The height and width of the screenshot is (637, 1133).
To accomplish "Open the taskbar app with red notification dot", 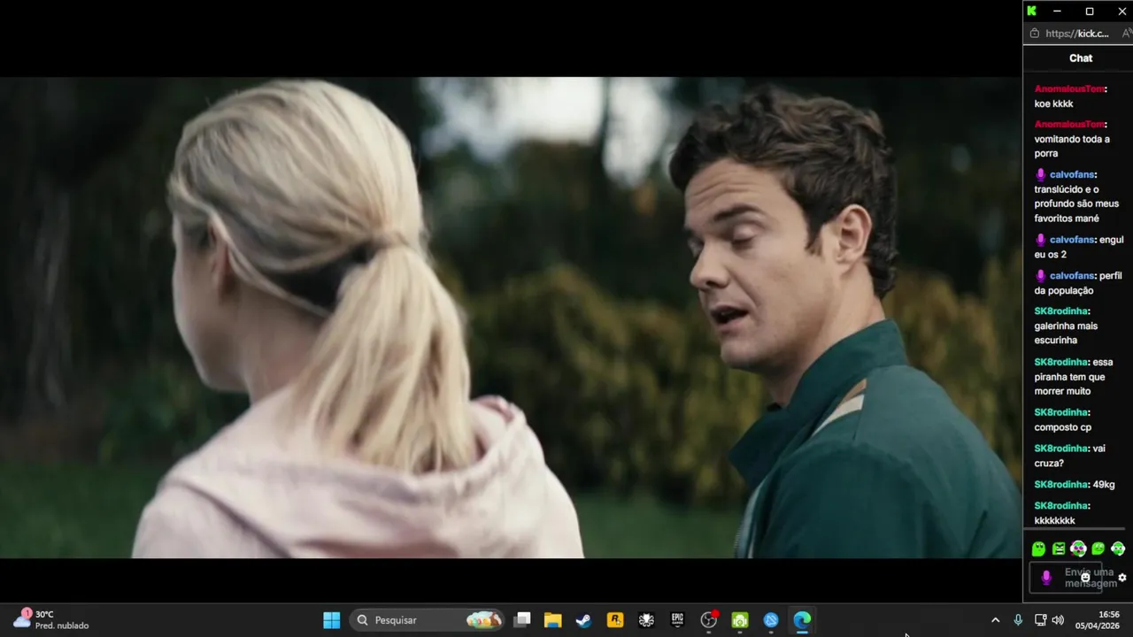I will click(709, 620).
